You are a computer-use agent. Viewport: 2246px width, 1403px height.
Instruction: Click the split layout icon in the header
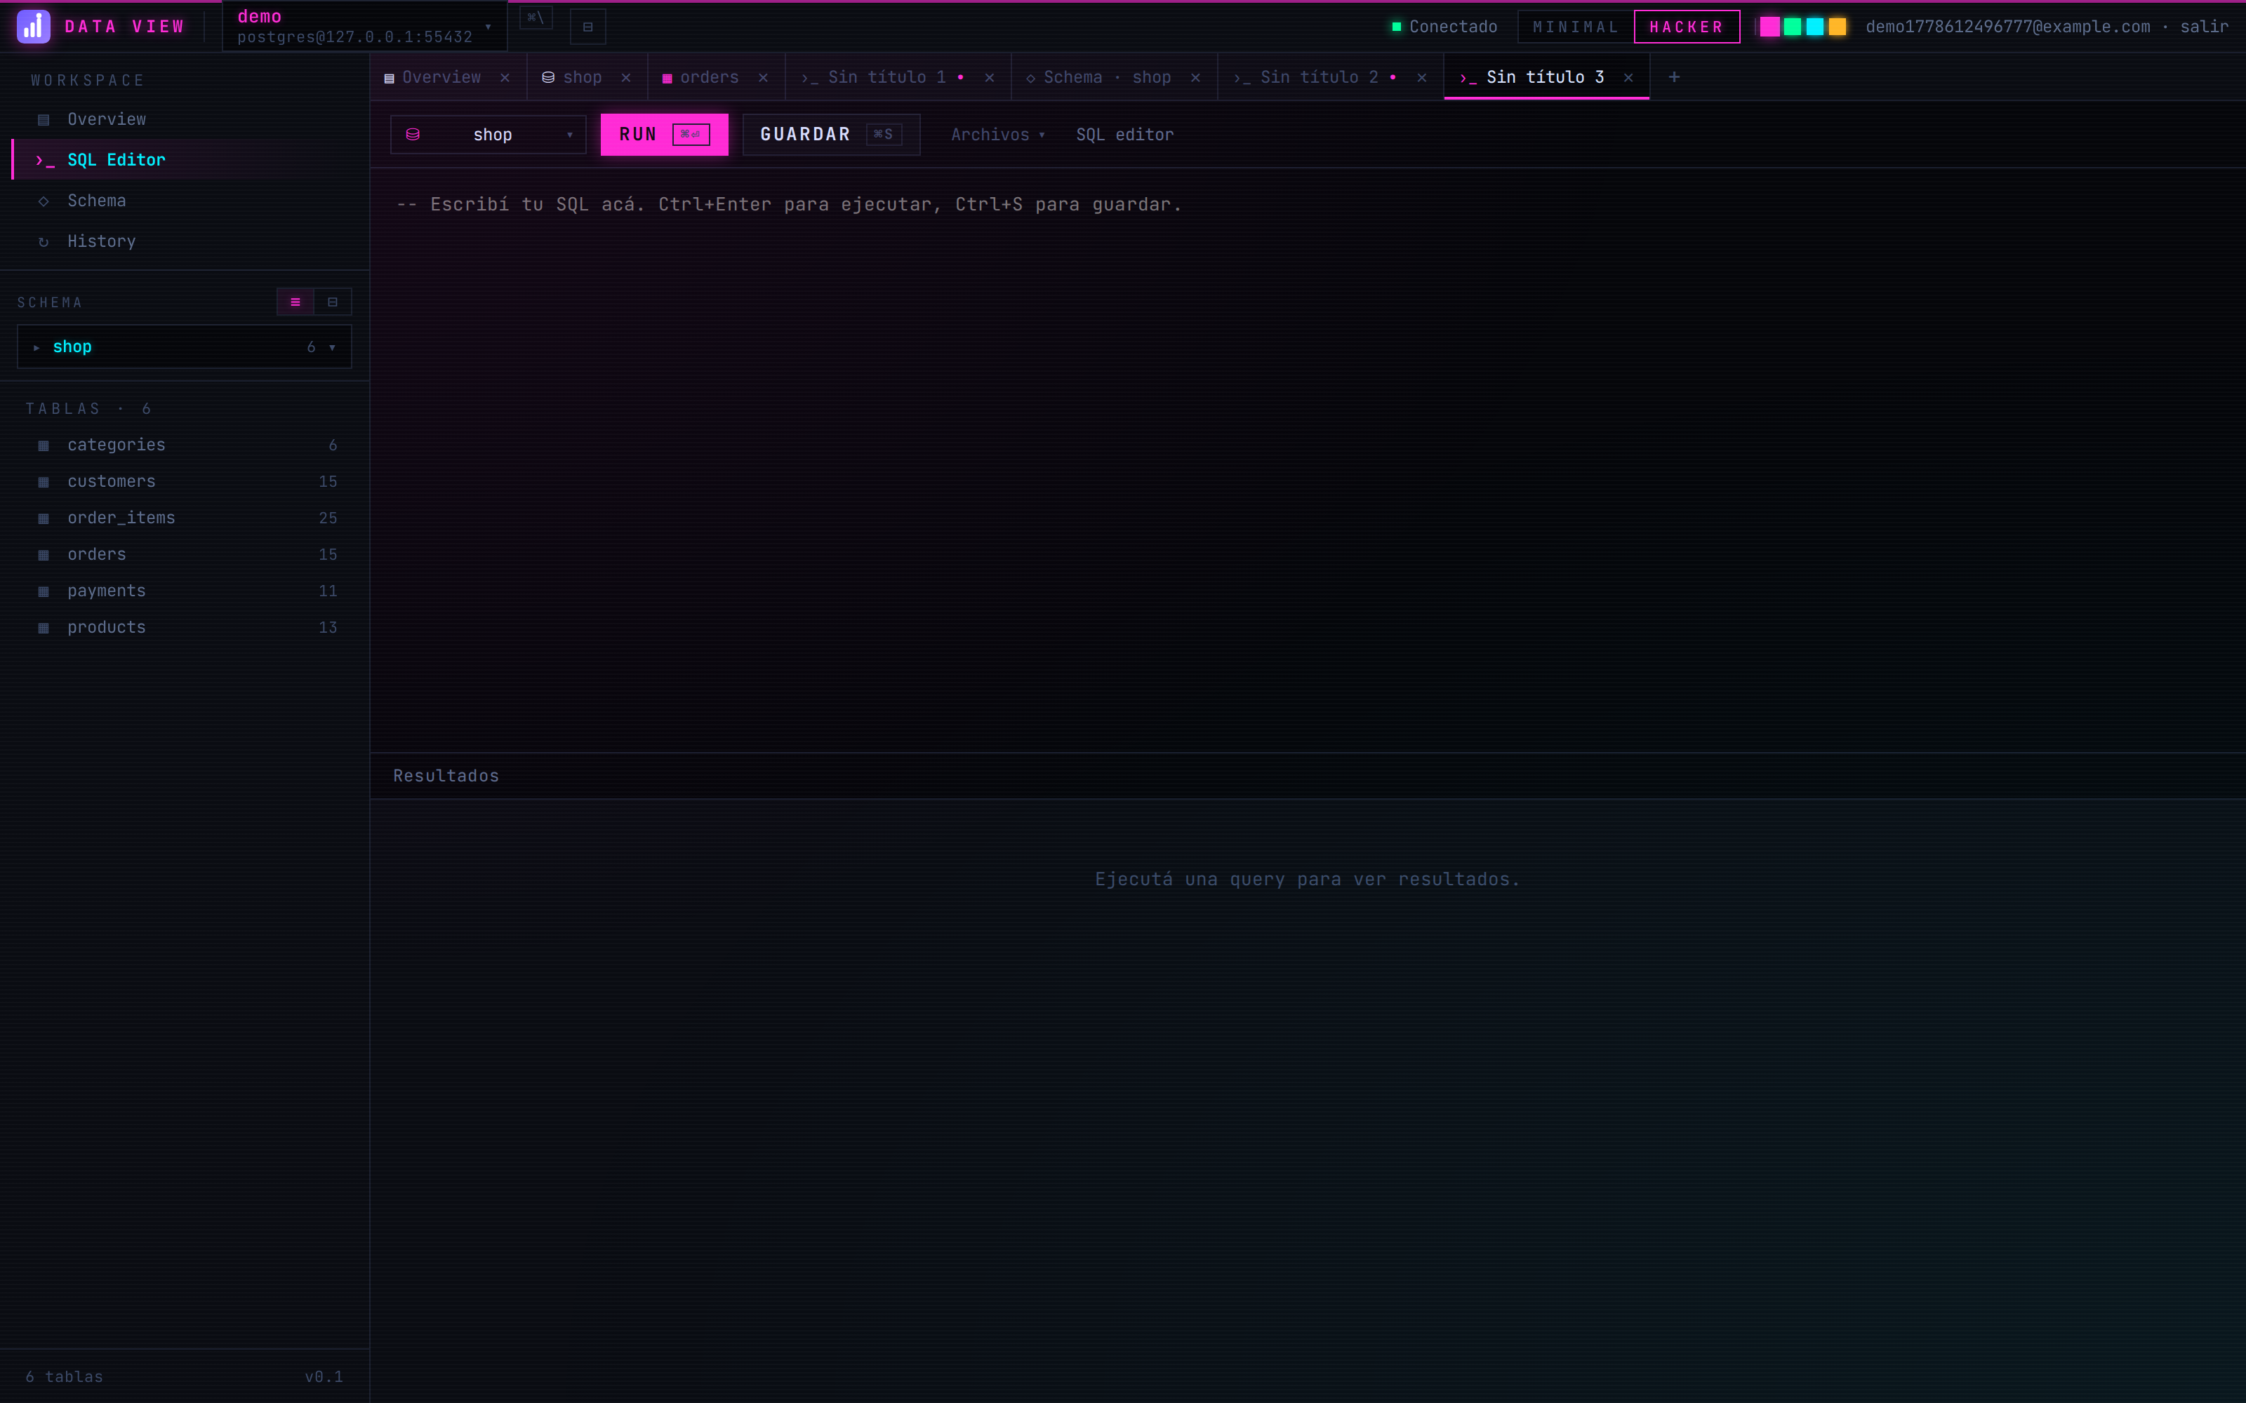[587, 27]
